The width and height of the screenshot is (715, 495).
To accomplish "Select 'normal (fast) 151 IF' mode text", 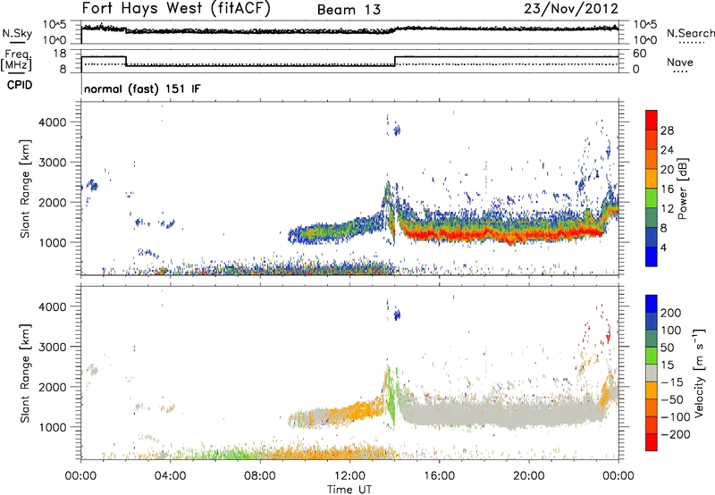I will tap(142, 88).
